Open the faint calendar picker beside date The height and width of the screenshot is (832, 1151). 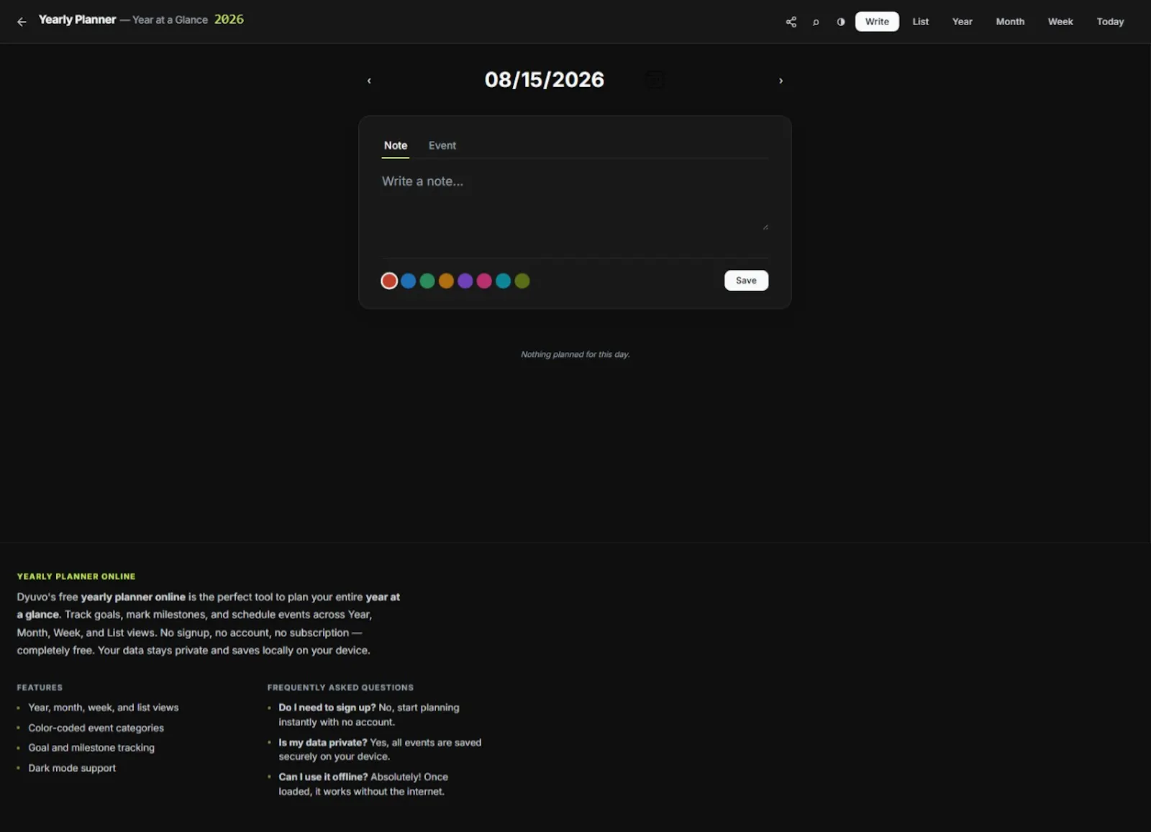[x=654, y=80]
